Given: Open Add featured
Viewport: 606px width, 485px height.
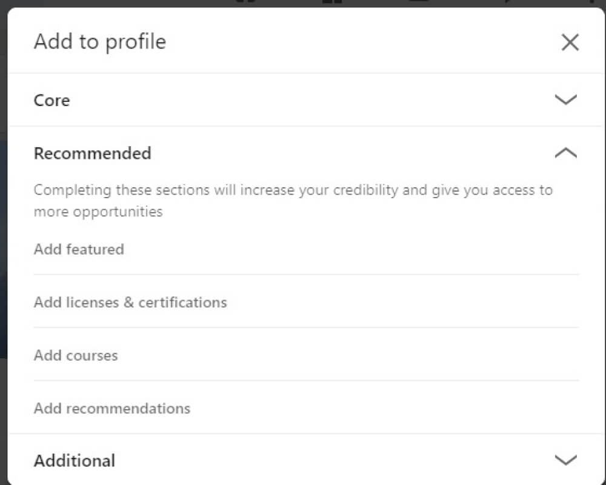Looking at the screenshot, I should coord(79,249).
